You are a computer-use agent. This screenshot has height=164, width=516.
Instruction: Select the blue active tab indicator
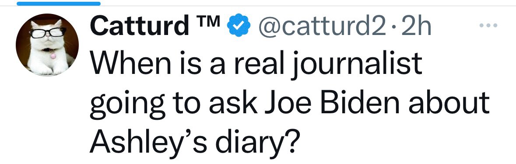[x=59, y=3]
